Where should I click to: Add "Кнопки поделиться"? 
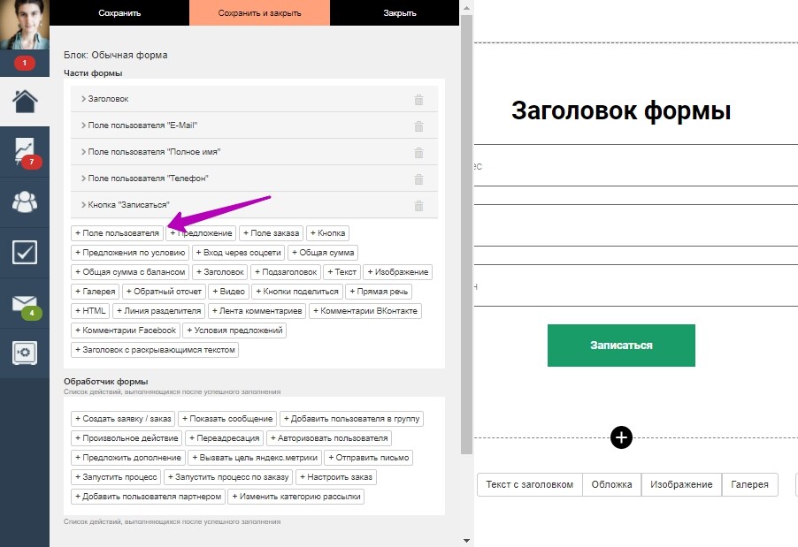click(297, 292)
